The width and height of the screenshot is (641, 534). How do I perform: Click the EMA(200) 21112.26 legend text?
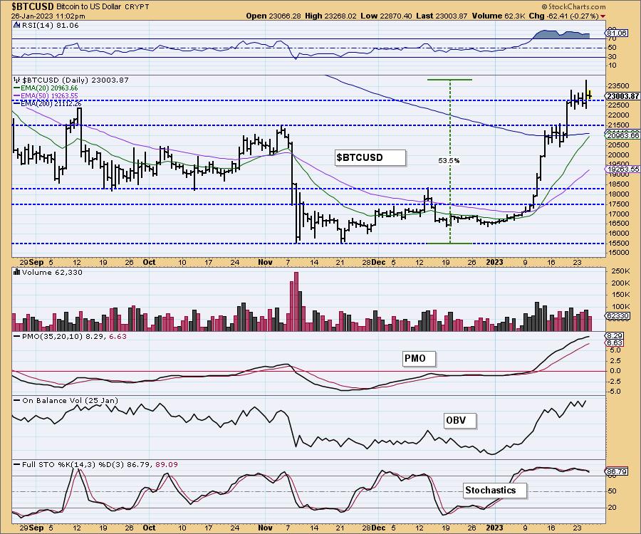point(51,104)
